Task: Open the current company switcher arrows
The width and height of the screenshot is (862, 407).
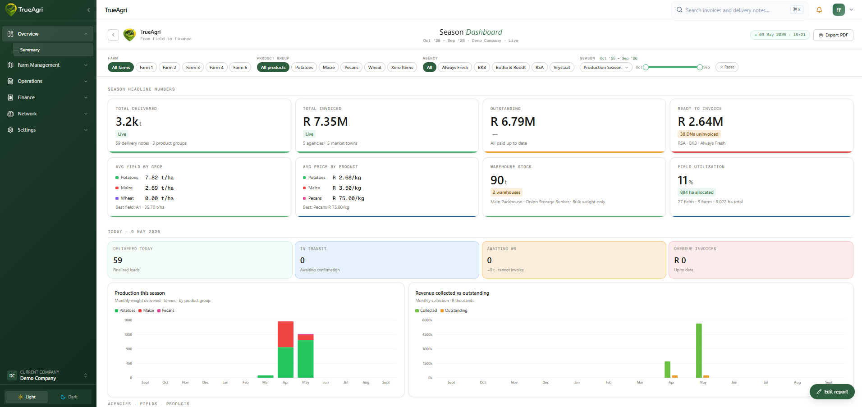Action: (x=86, y=375)
